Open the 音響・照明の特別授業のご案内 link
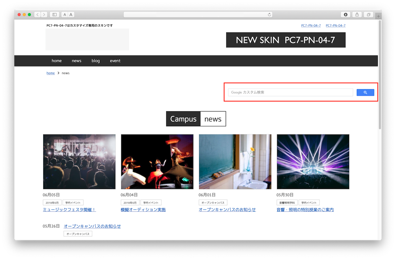Image resolution: width=396 pixels, height=259 pixels. point(305,210)
